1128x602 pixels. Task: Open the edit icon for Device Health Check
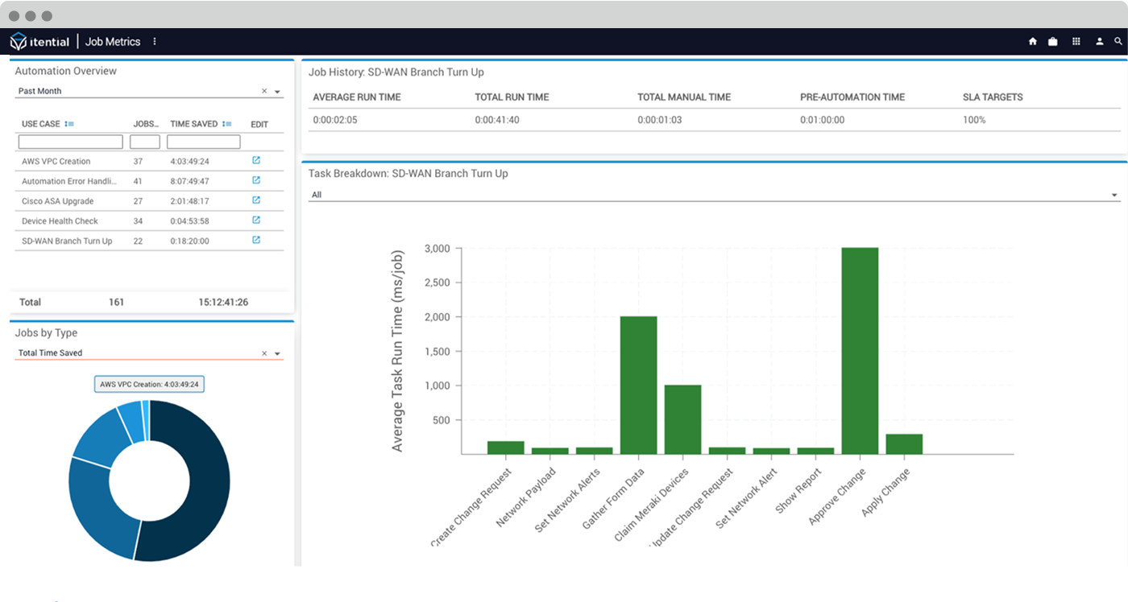click(256, 221)
